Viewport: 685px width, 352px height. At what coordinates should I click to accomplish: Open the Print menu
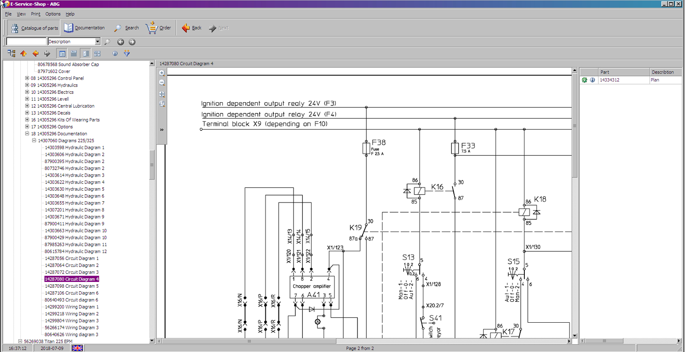tap(35, 14)
